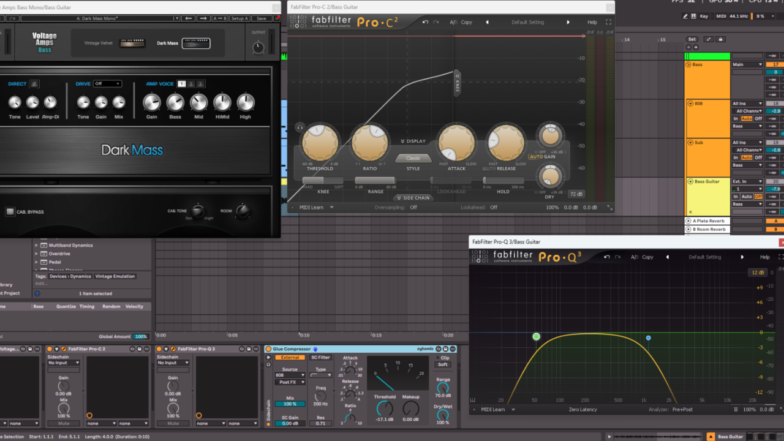Toggle External sidechain in Glue Compressor

[290, 357]
